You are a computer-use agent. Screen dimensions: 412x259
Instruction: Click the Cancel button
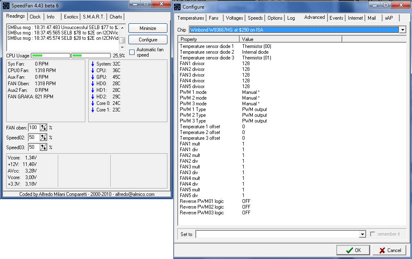coord(389,250)
